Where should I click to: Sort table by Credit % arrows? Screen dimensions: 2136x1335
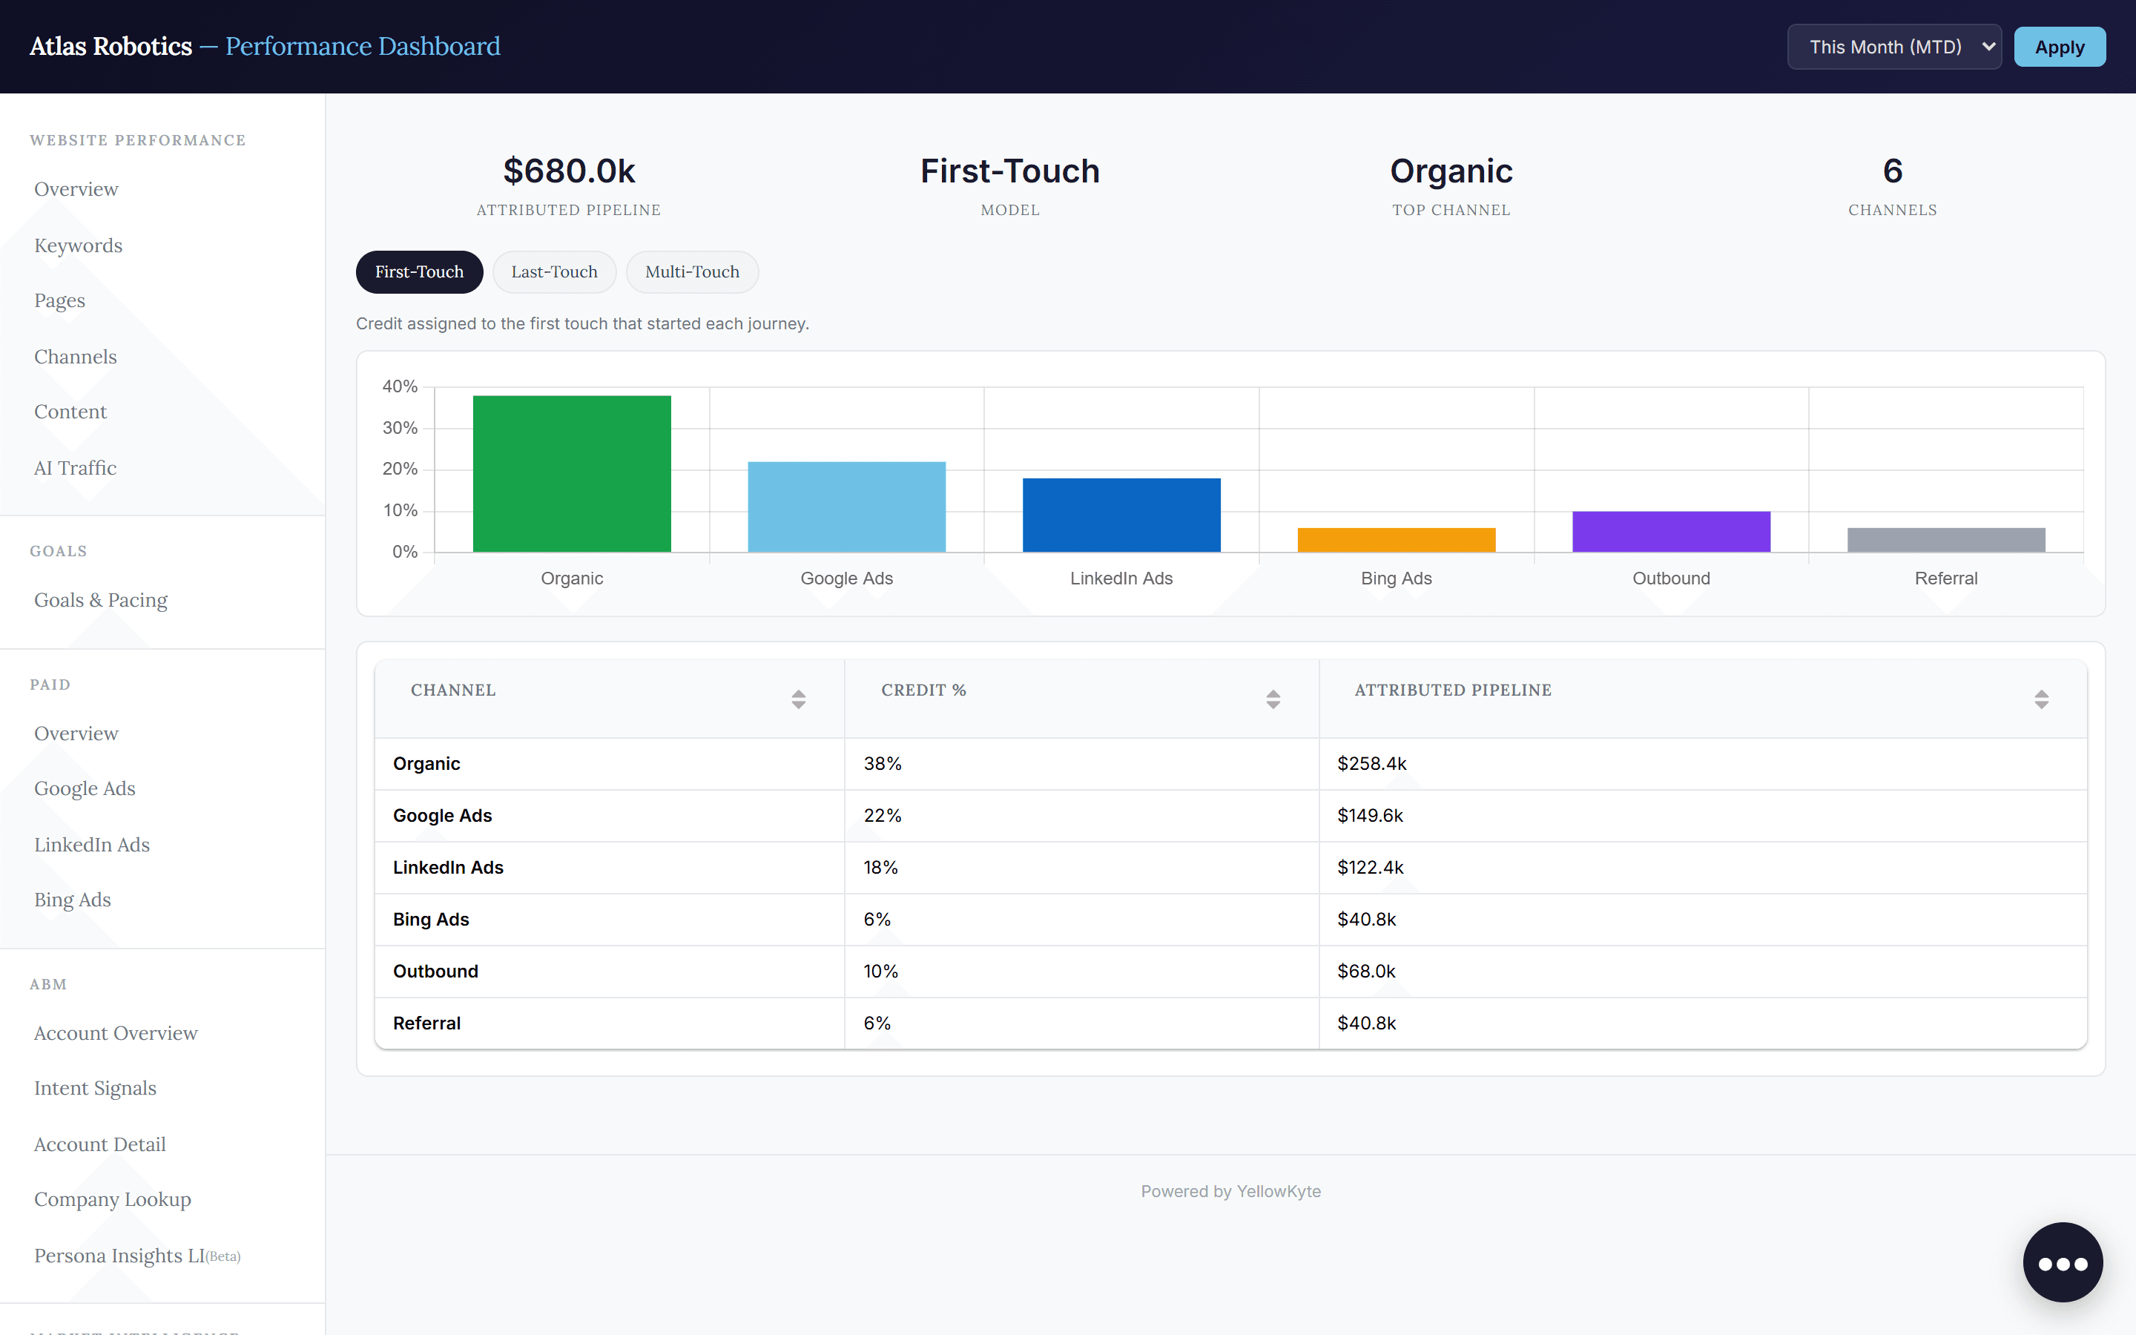(1273, 699)
